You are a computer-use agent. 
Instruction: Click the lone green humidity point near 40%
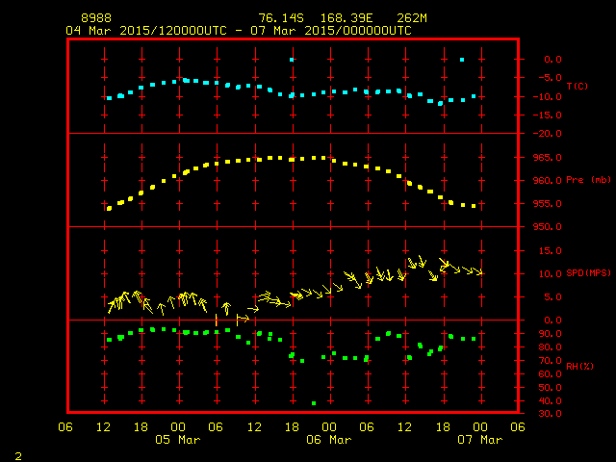pos(314,403)
